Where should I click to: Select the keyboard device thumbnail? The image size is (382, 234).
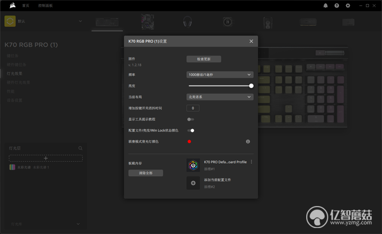pyautogui.click(x=107, y=22)
